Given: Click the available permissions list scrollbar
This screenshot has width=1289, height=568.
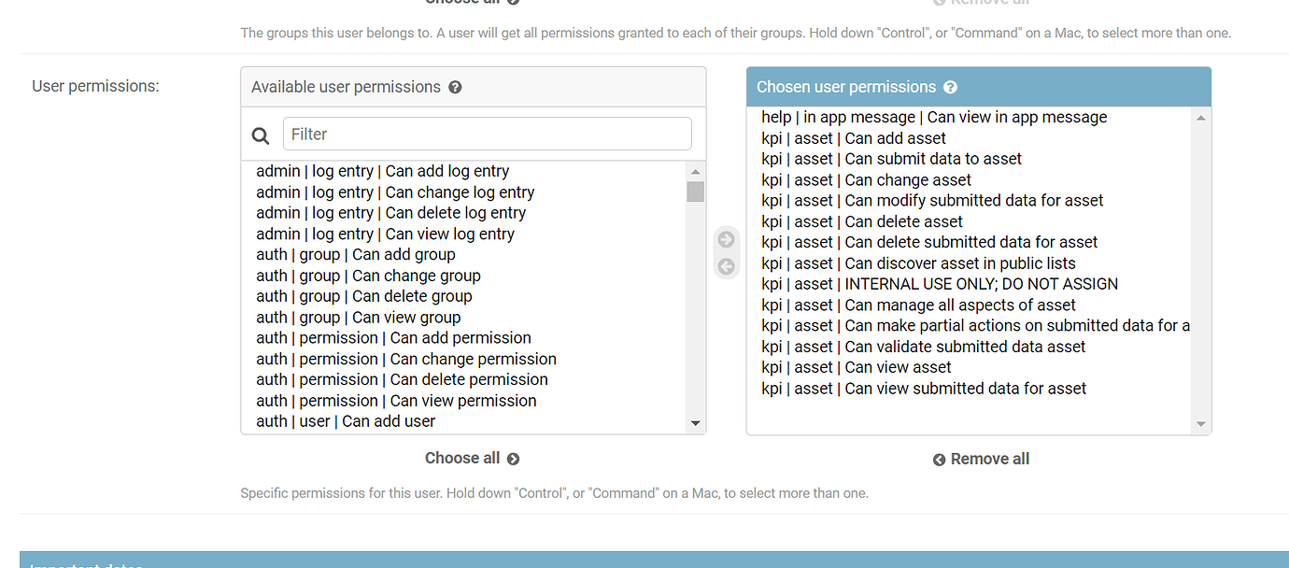Looking at the screenshot, I should [x=696, y=192].
